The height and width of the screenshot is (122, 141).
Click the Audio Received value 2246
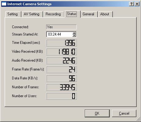(x=61, y=60)
